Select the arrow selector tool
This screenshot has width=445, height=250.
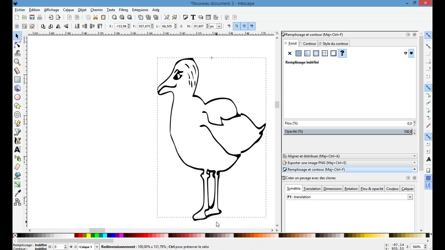(17, 36)
